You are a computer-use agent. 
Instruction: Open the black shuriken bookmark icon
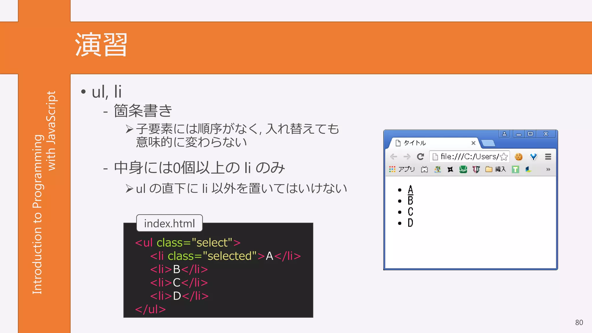(x=450, y=169)
